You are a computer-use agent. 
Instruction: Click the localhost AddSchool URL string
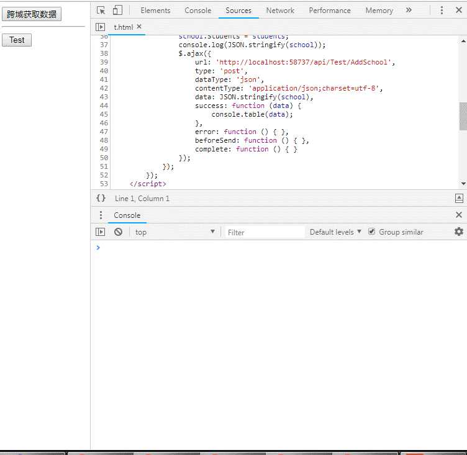pyautogui.click(x=304, y=62)
